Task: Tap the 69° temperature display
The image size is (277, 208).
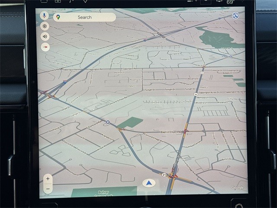Action: click(x=231, y=2)
